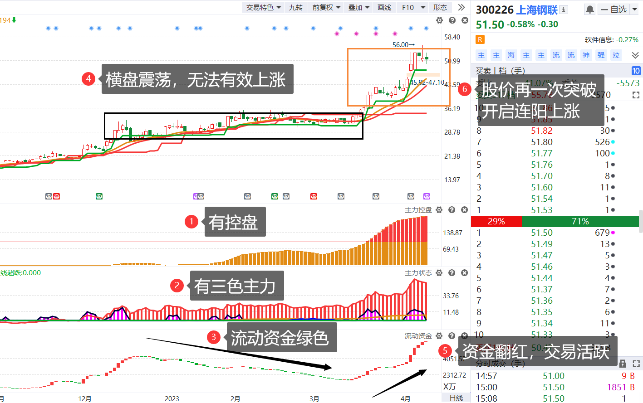Click ask level 8 price 51.82
643x403 pixels.
(x=542, y=131)
